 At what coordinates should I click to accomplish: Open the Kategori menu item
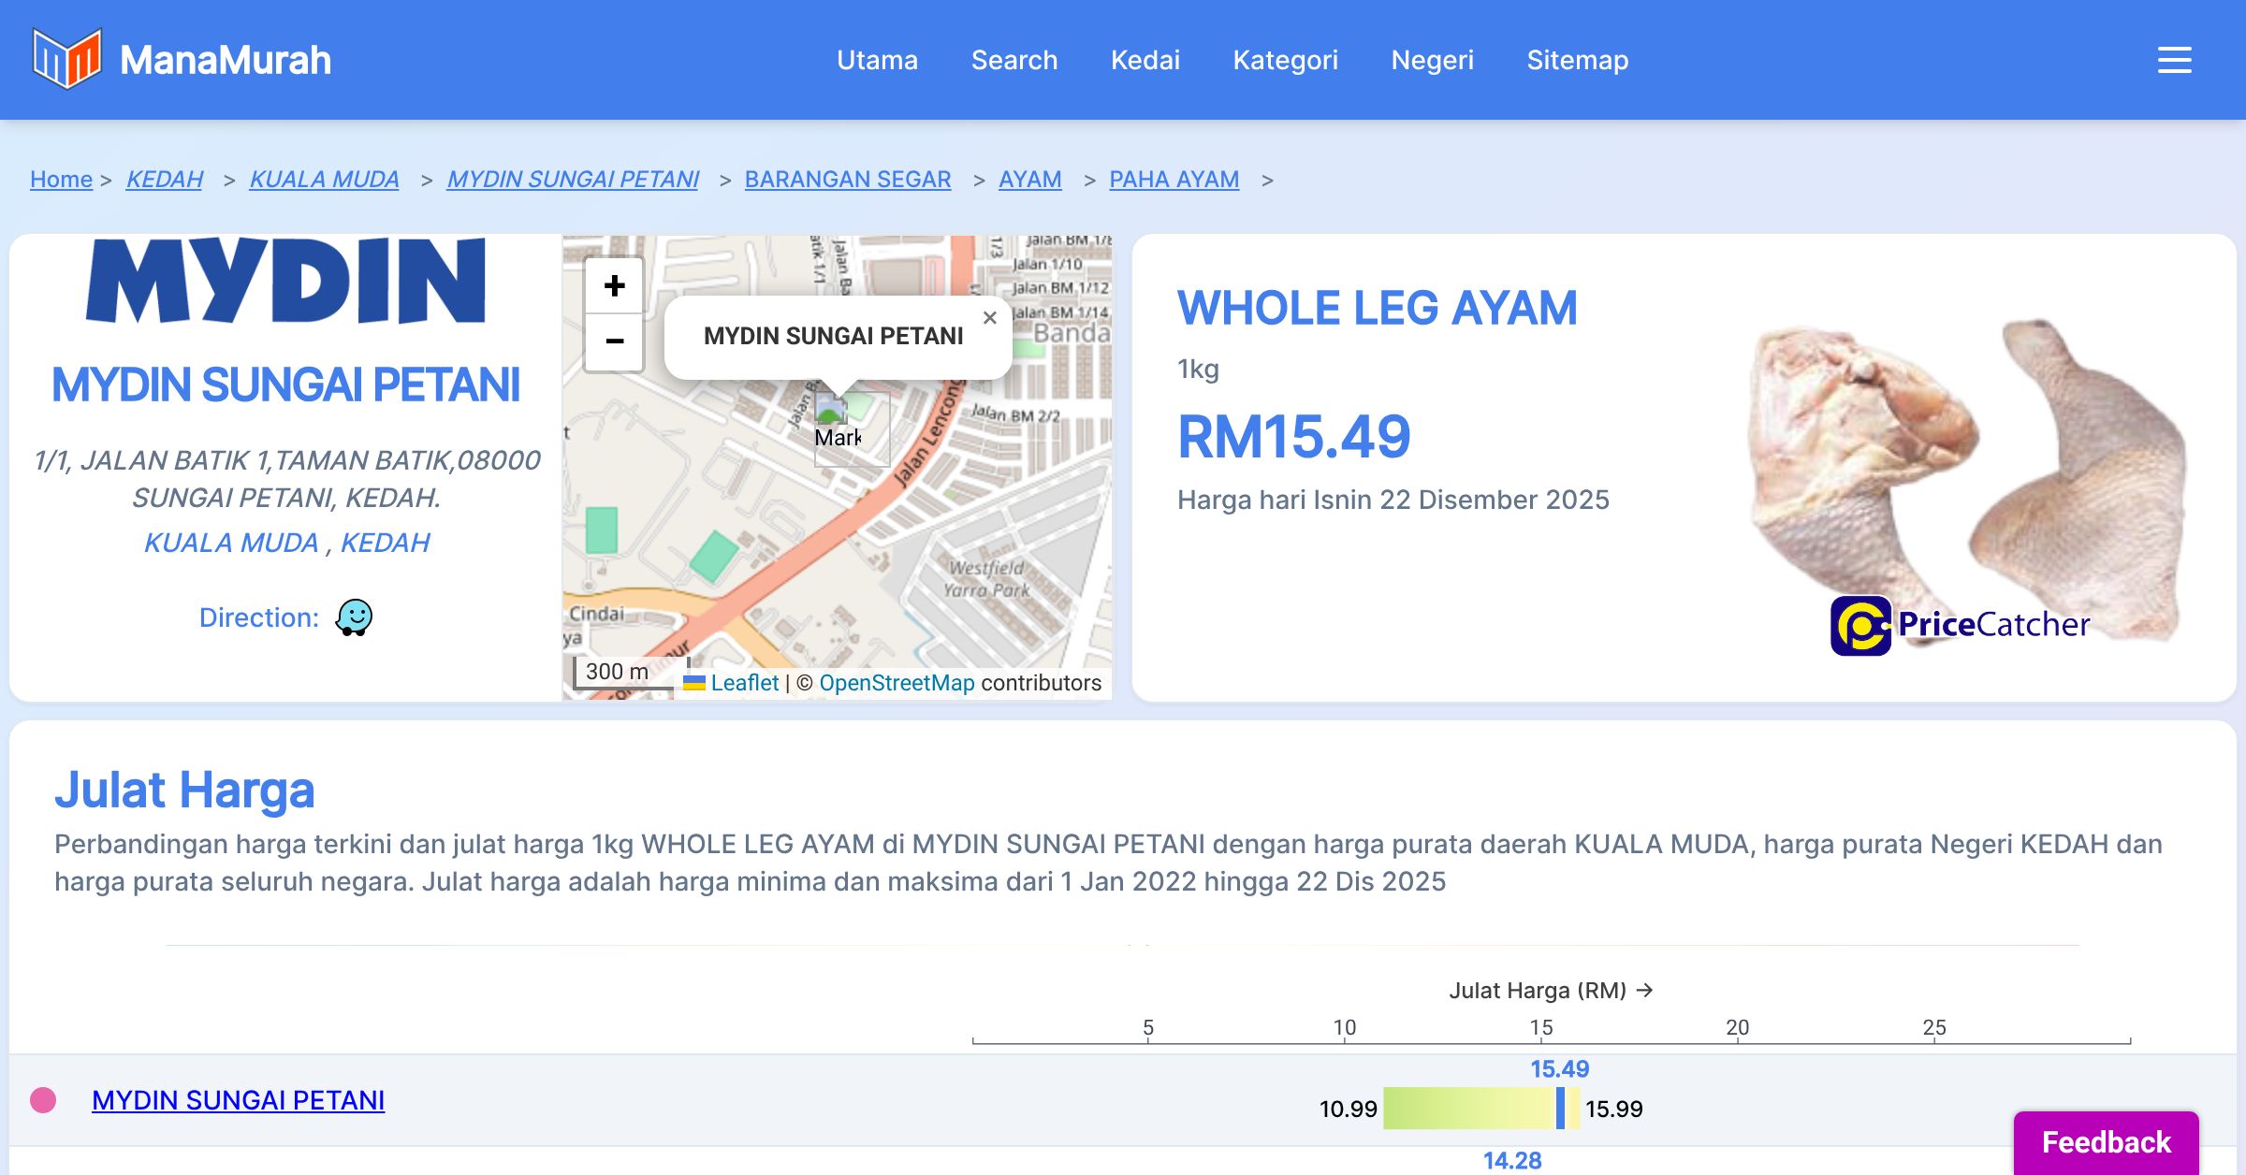click(1285, 60)
